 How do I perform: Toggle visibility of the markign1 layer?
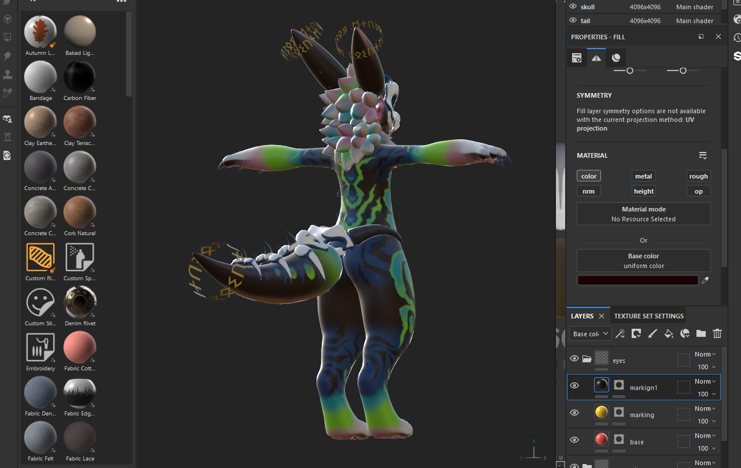tap(574, 385)
